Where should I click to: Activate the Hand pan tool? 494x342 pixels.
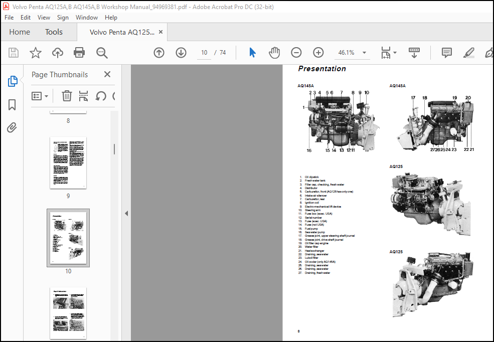point(274,53)
